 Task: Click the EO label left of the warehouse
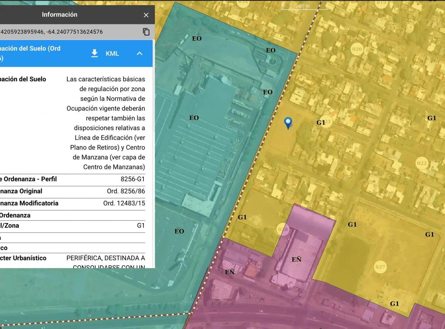(194, 118)
